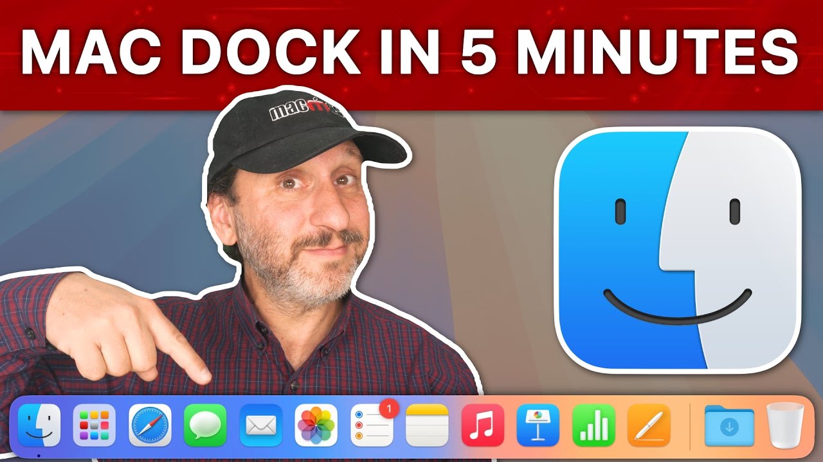Launch Safari from the Dock
823x462 pixels.
[150, 425]
